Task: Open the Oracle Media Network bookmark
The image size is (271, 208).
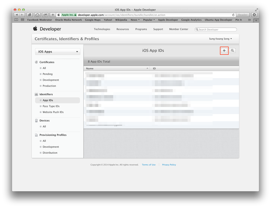Action: click(68, 20)
